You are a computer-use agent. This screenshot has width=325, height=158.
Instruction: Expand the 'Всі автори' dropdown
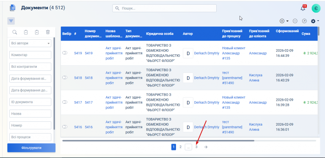30,43
